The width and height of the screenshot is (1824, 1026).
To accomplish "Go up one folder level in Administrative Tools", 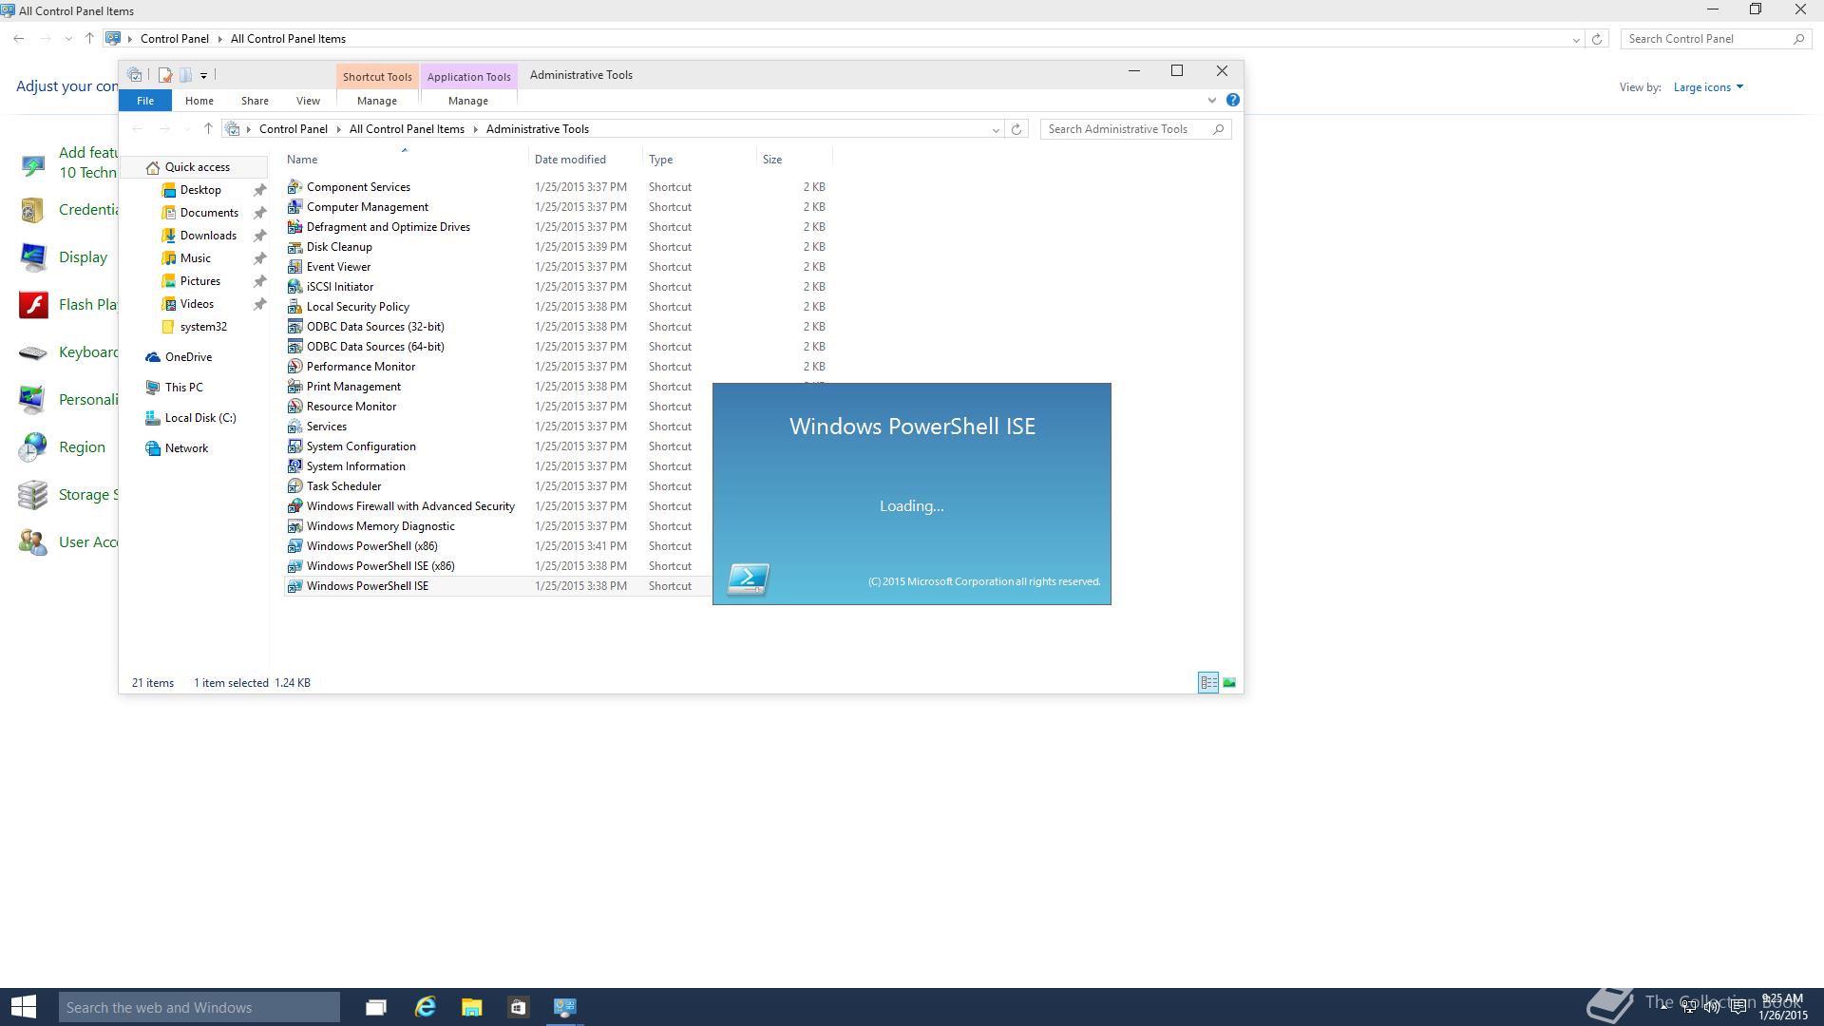I will [x=208, y=129].
